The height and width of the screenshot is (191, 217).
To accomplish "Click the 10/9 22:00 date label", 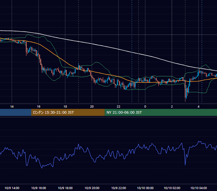I will pos(119,188).
